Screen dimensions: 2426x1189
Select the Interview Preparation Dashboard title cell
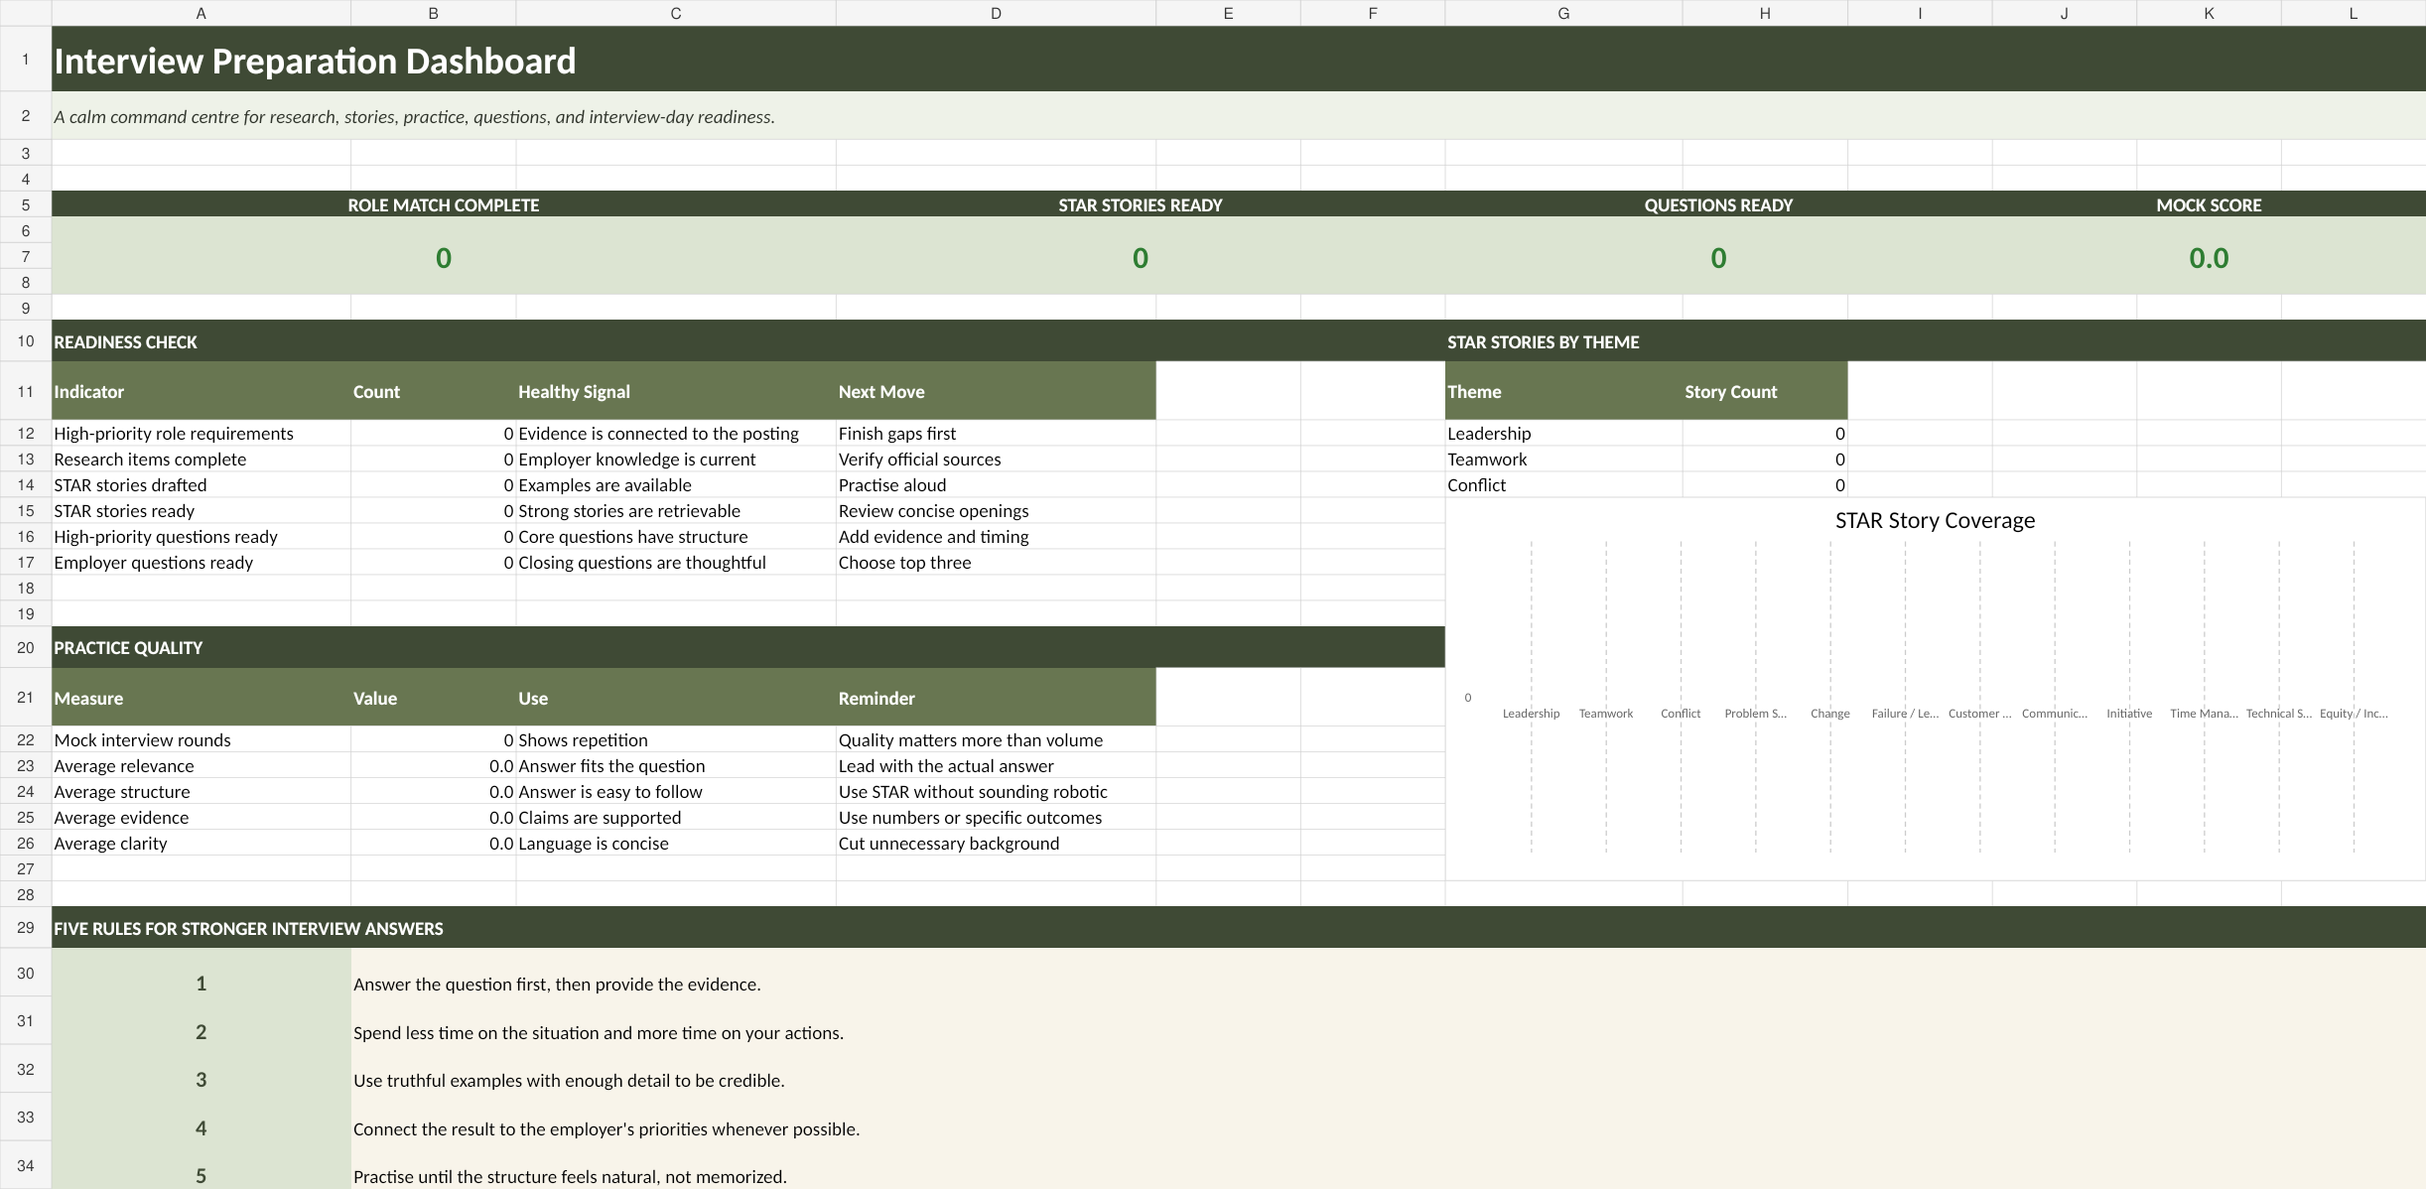(x=1239, y=60)
